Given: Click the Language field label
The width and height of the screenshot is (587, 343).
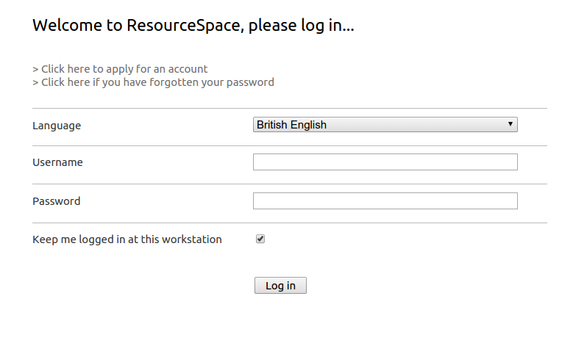Looking at the screenshot, I should pyautogui.click(x=57, y=126).
